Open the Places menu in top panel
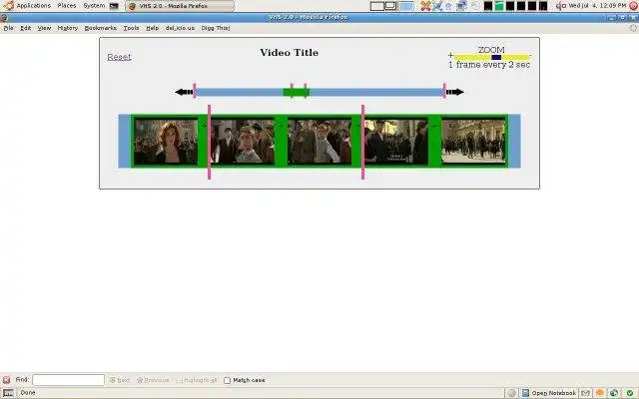The image size is (639, 399). (67, 6)
